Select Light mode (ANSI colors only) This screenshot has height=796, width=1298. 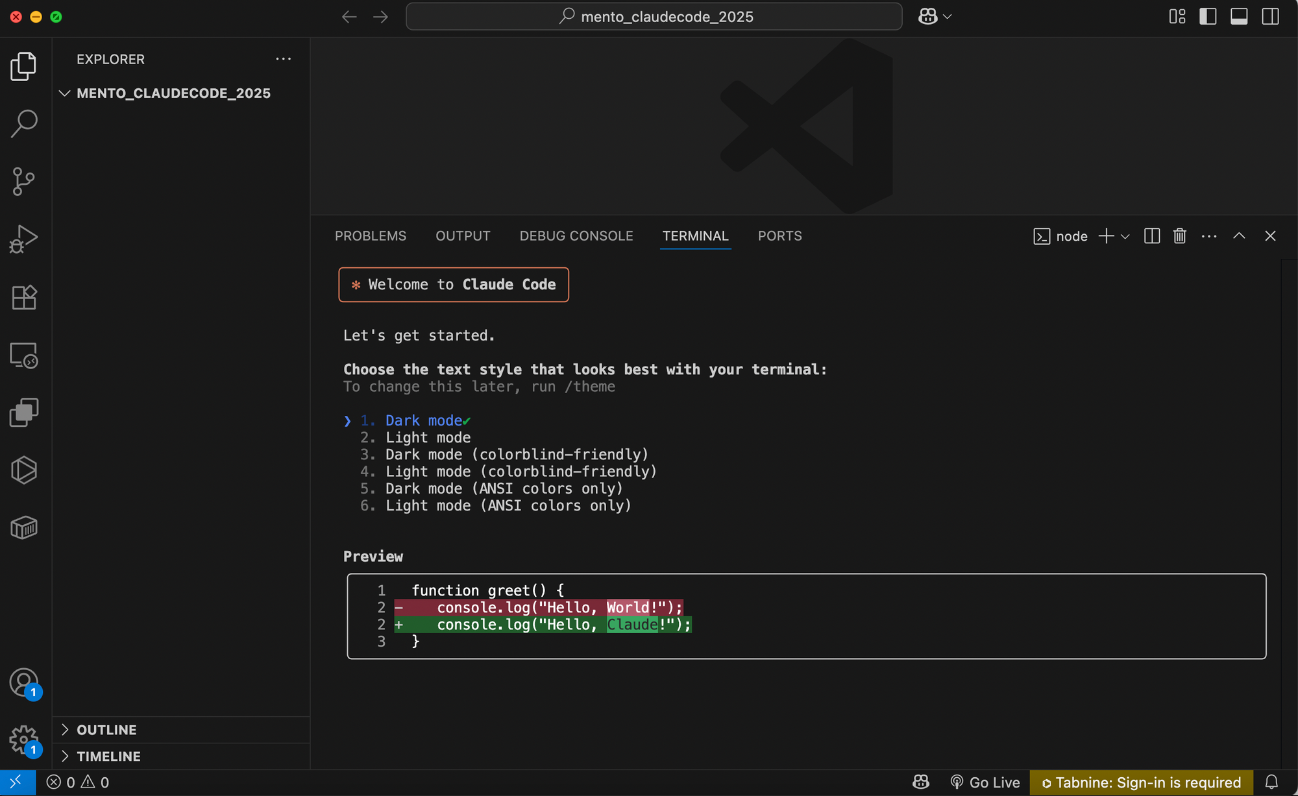496,505
